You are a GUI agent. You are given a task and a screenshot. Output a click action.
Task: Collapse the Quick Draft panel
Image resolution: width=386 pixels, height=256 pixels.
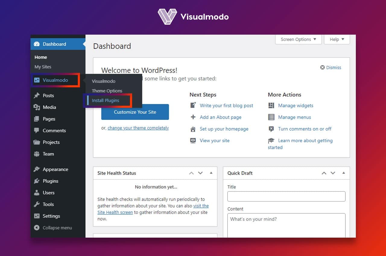(343, 173)
